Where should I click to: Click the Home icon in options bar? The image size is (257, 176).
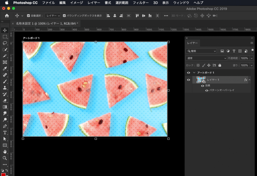pyautogui.click(x=7, y=15)
